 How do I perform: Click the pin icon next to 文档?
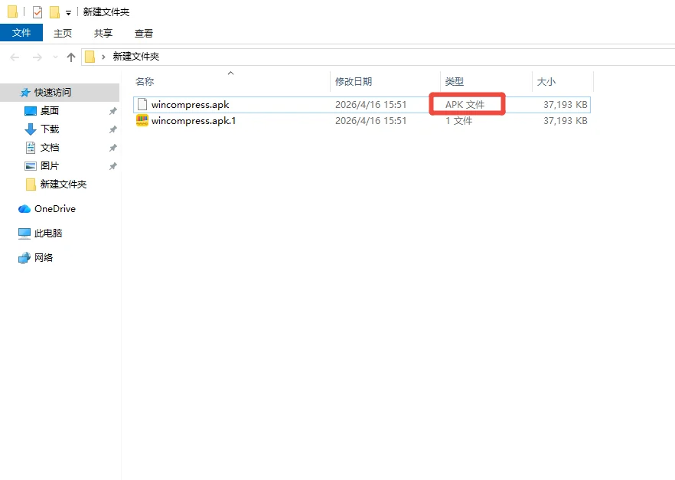coord(112,148)
